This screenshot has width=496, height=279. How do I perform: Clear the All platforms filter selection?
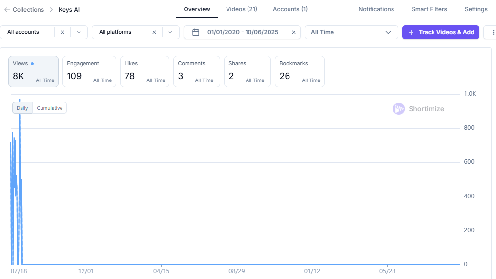click(x=154, y=32)
